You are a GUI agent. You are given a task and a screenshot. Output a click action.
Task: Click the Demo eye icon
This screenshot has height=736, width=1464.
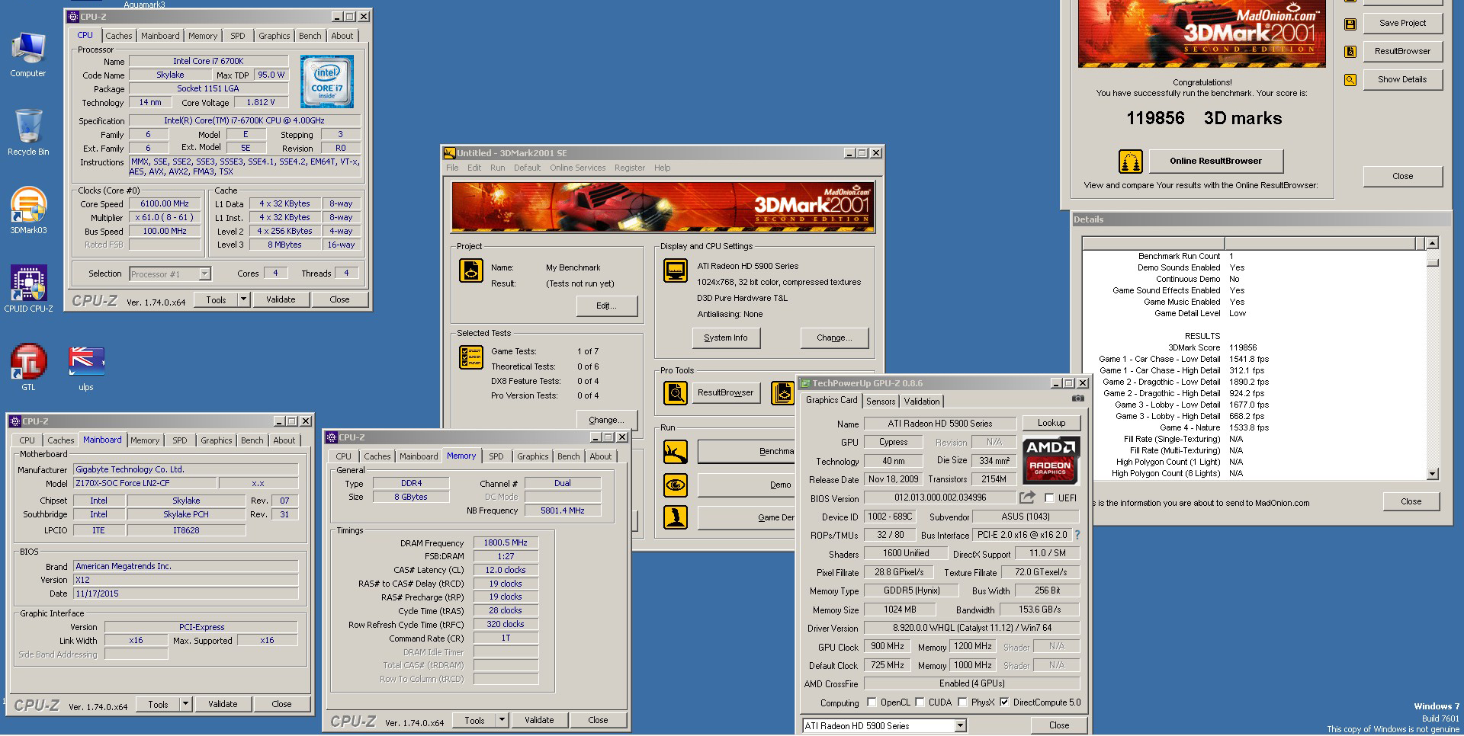675,485
